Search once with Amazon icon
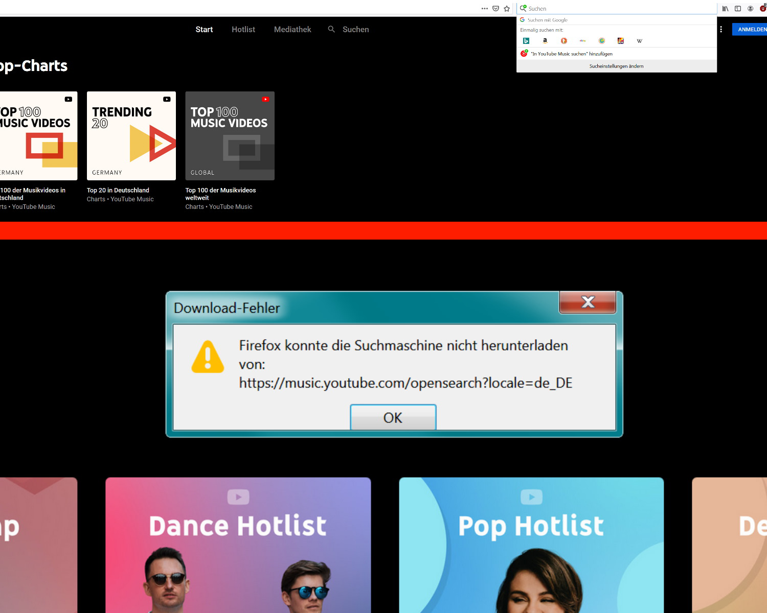 point(545,41)
